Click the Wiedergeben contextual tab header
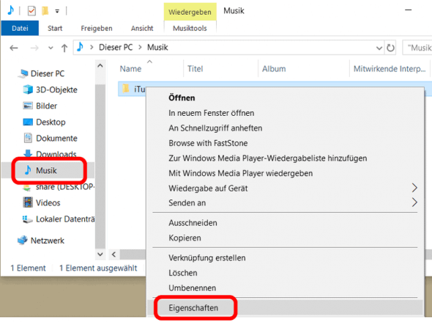Screen dimensions: 432x322 point(190,12)
